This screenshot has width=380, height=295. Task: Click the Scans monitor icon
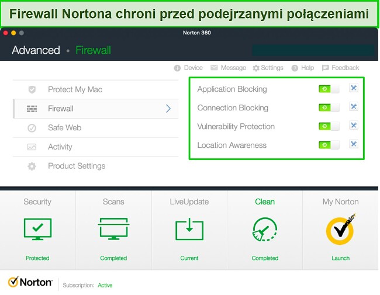click(113, 229)
